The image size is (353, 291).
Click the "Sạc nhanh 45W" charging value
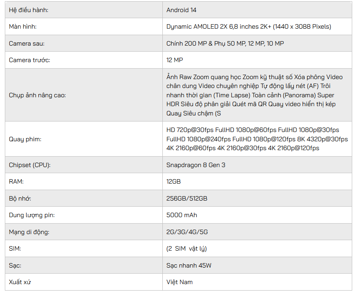(189, 266)
